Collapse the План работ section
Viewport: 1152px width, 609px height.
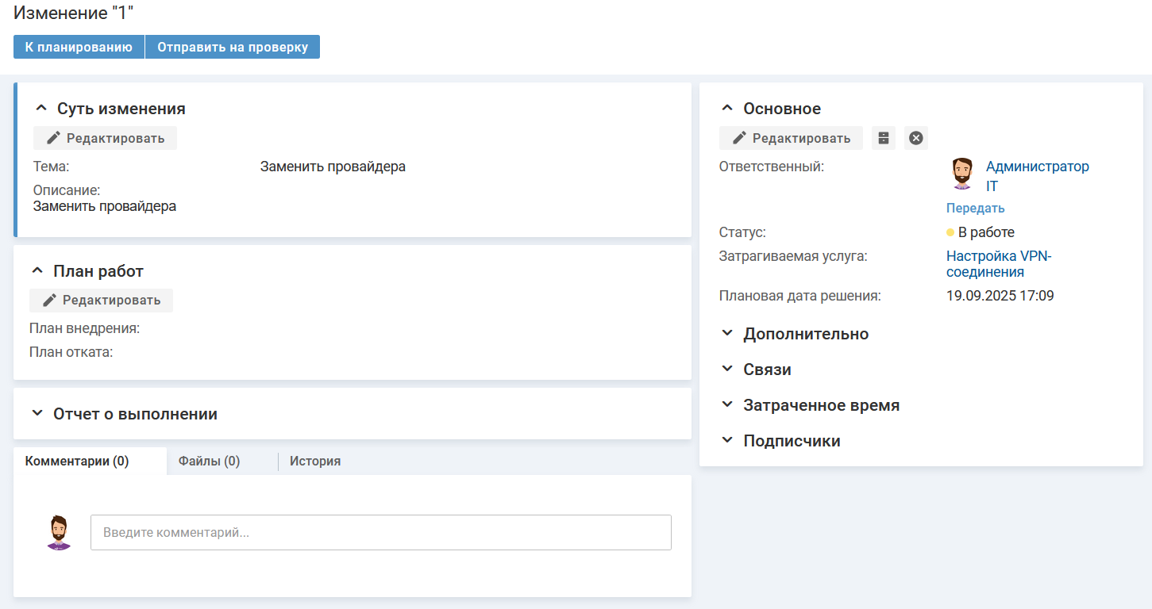[37, 271]
